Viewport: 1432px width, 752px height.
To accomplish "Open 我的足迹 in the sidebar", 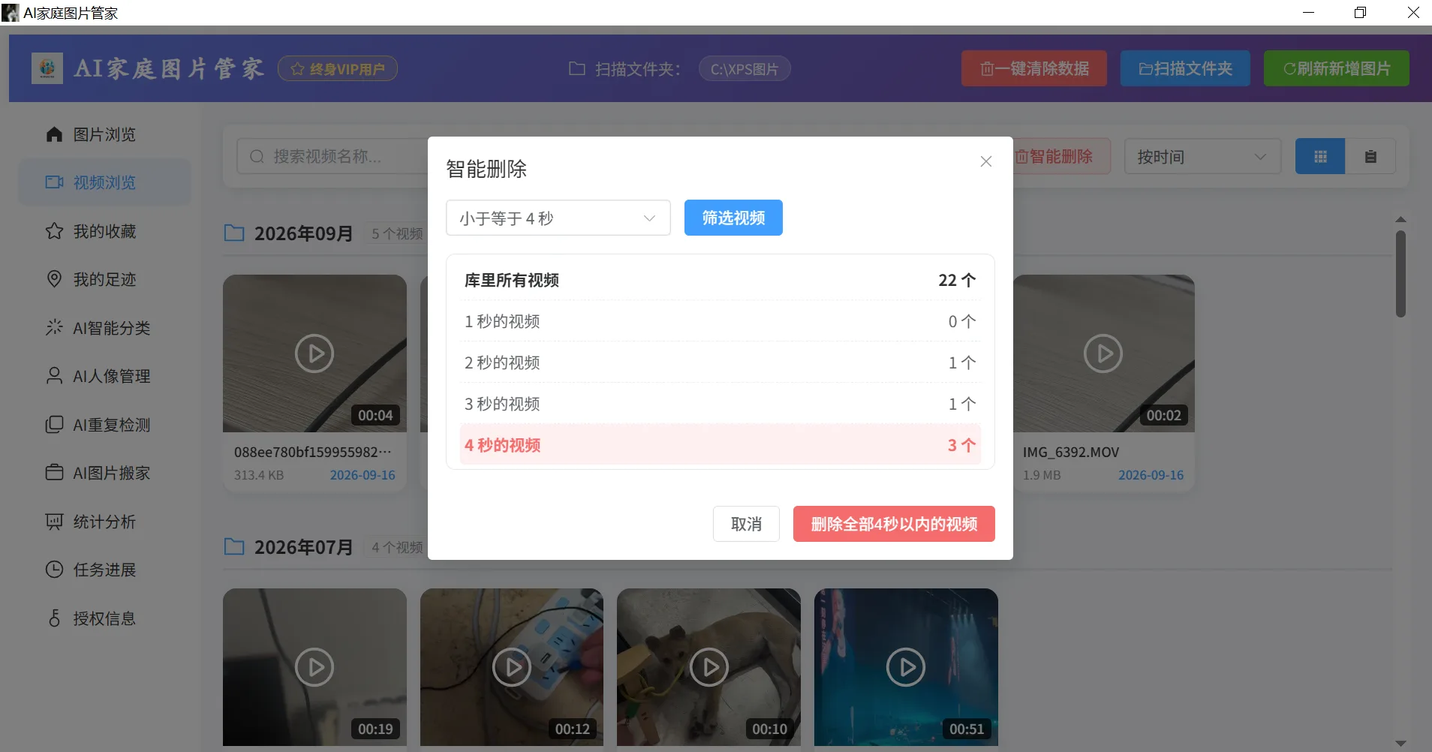I will pyautogui.click(x=104, y=279).
